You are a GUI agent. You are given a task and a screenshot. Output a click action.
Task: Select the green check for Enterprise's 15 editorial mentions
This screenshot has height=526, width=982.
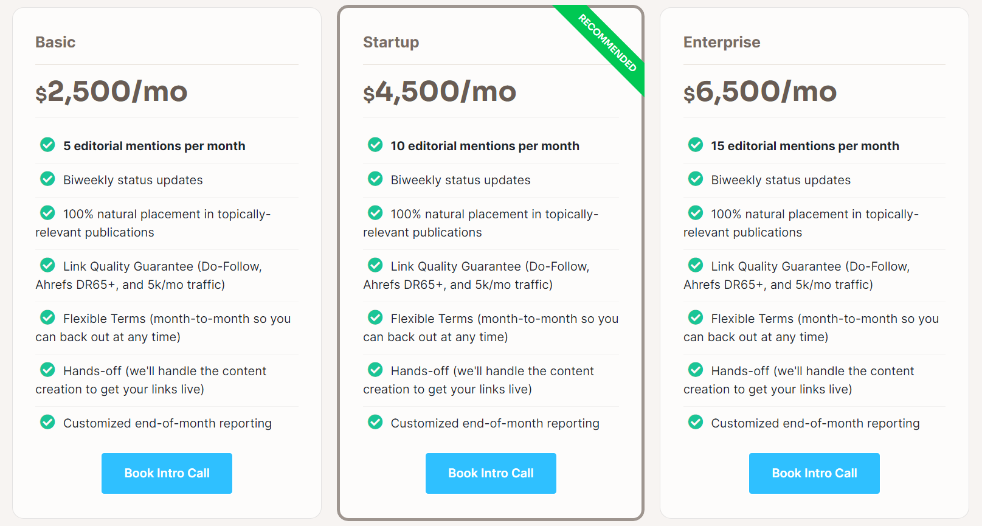695,145
